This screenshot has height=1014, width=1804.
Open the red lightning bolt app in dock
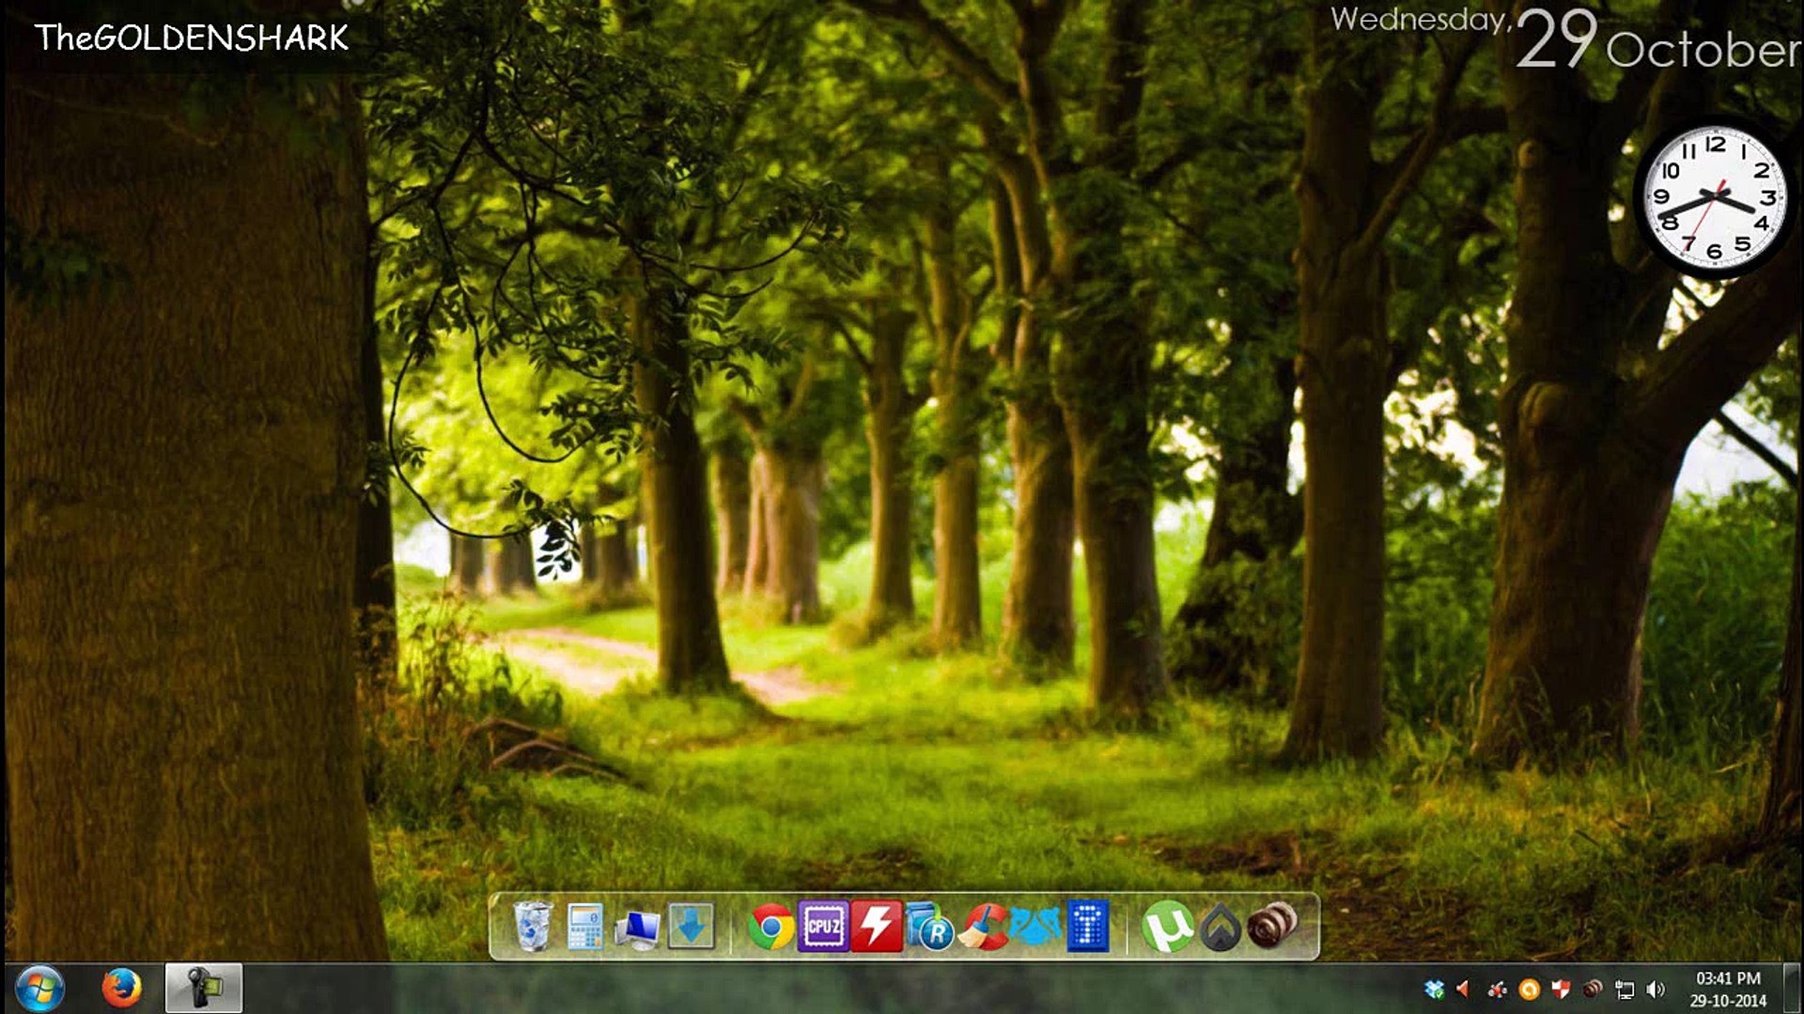[877, 927]
